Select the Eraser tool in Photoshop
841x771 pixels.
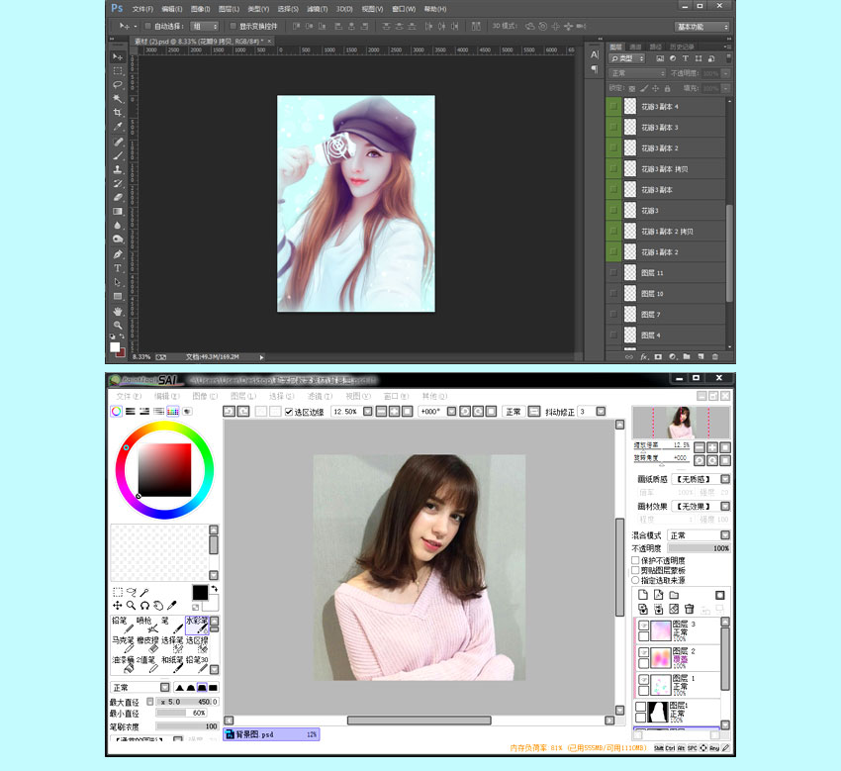click(x=118, y=197)
